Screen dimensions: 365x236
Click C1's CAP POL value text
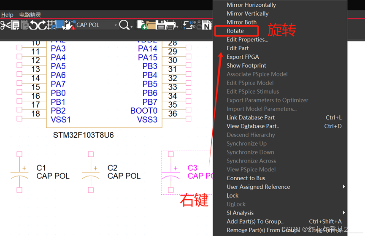click(x=53, y=176)
